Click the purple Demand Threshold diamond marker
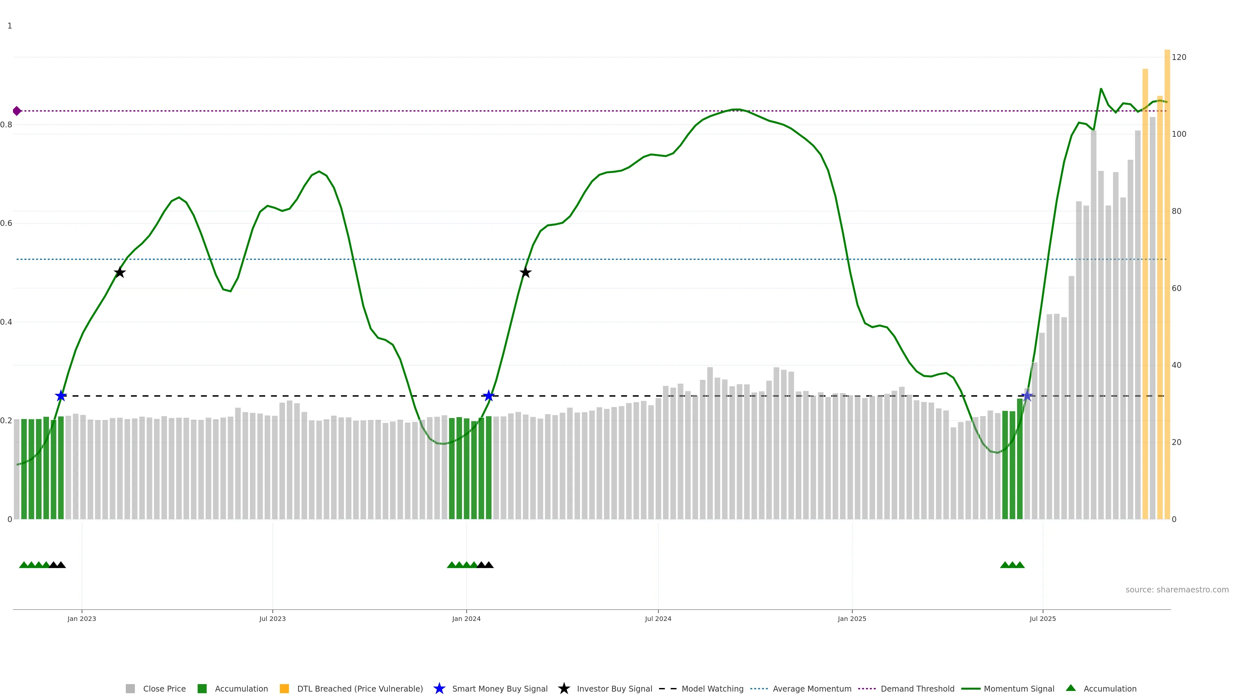The image size is (1245, 700). tap(17, 111)
